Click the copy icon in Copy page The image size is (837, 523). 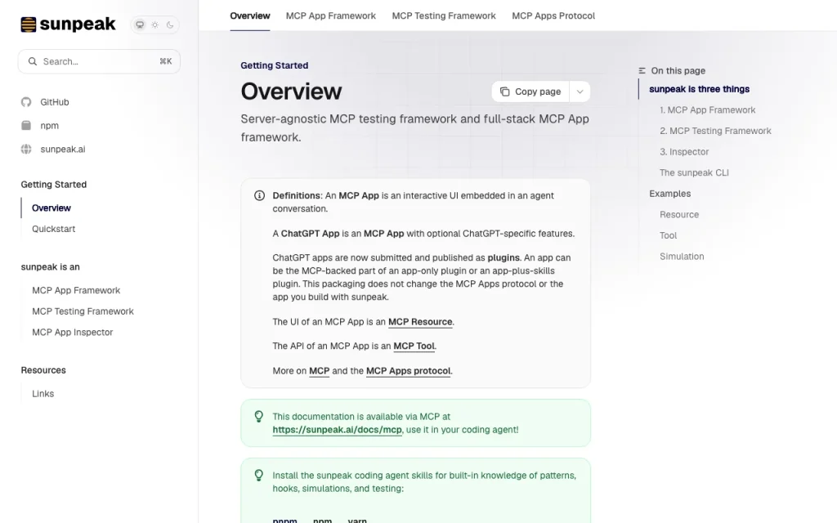[x=504, y=92]
